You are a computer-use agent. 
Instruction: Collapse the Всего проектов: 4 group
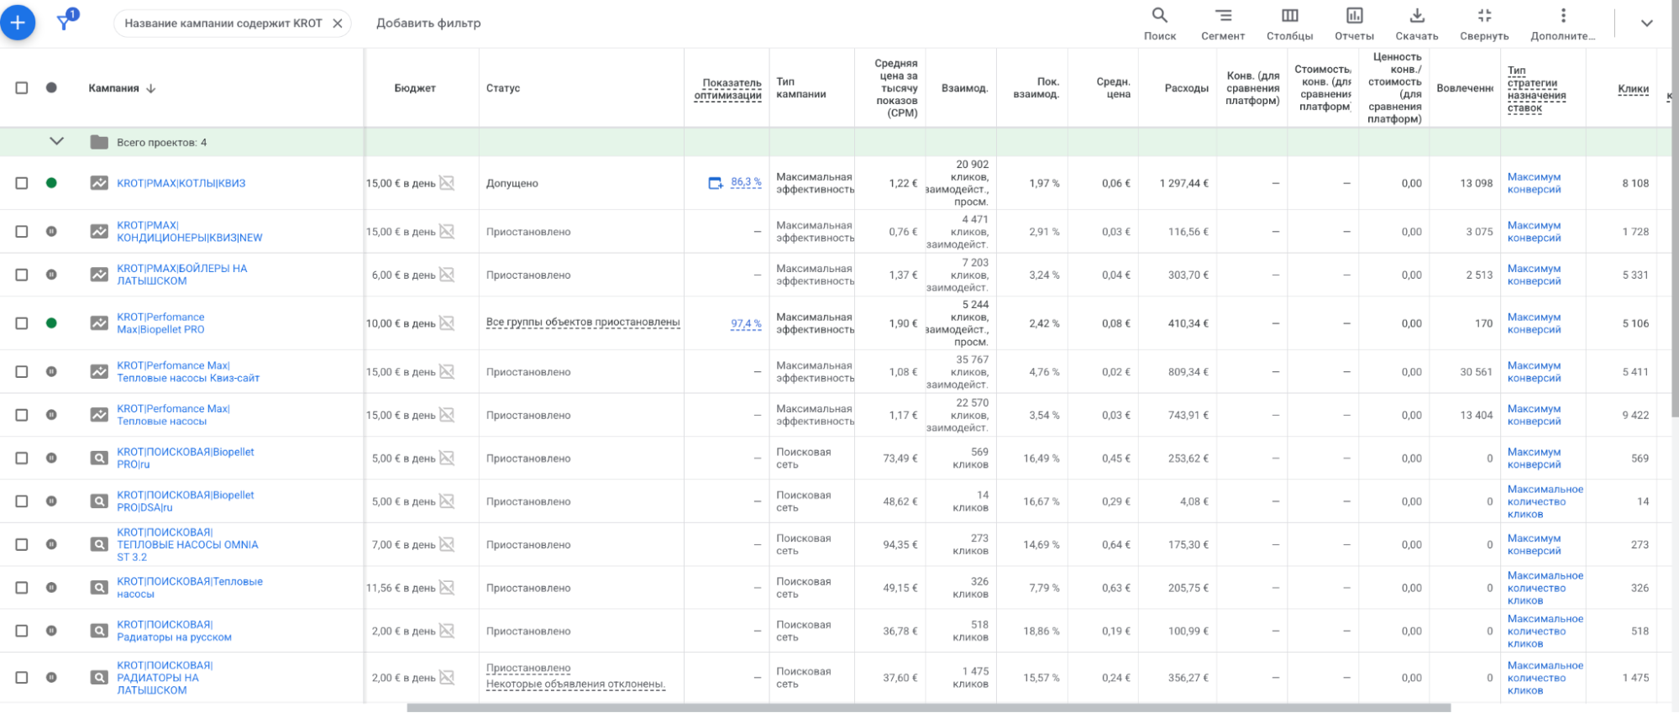click(56, 142)
